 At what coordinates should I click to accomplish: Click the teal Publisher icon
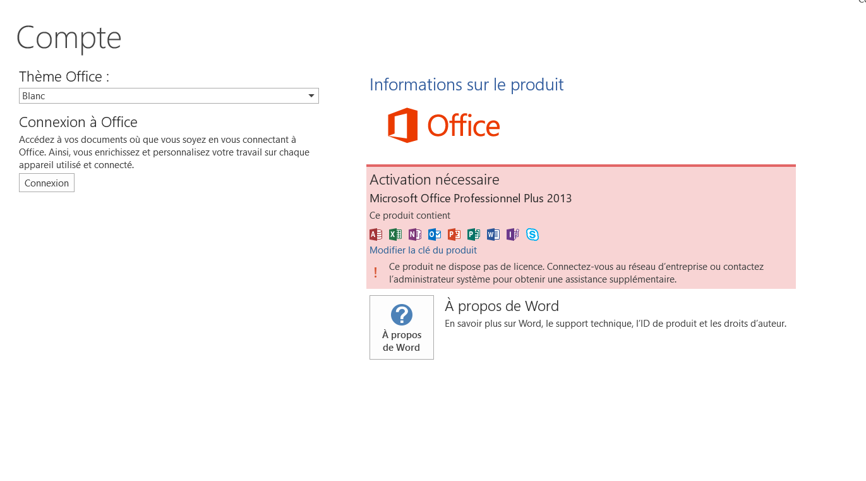tap(474, 234)
